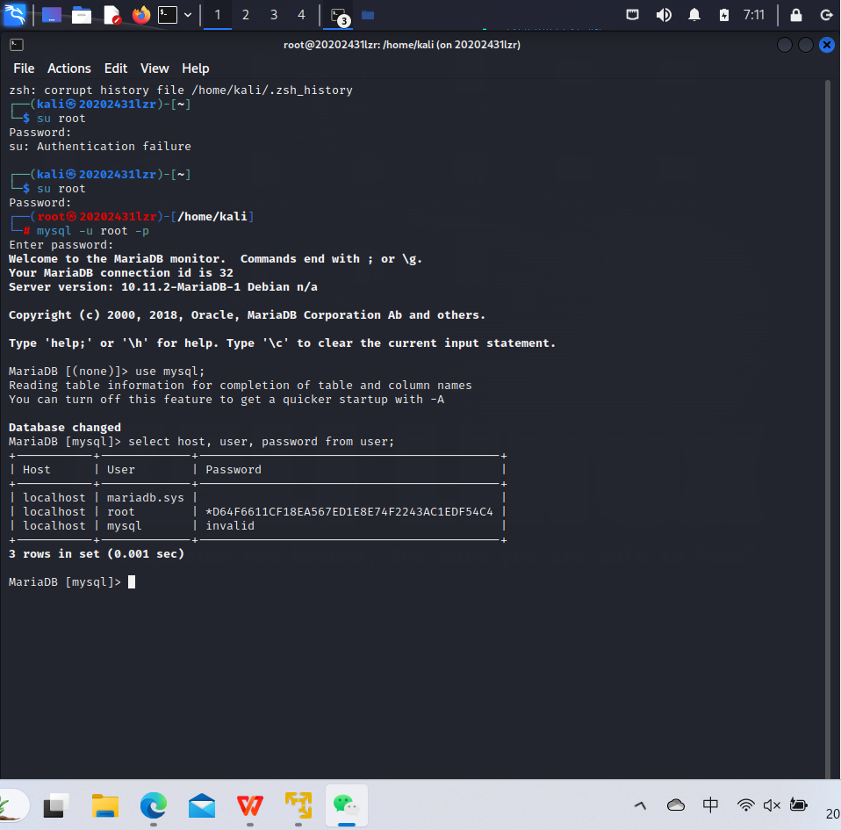Toggle the Chinese input method indicator

coord(710,805)
